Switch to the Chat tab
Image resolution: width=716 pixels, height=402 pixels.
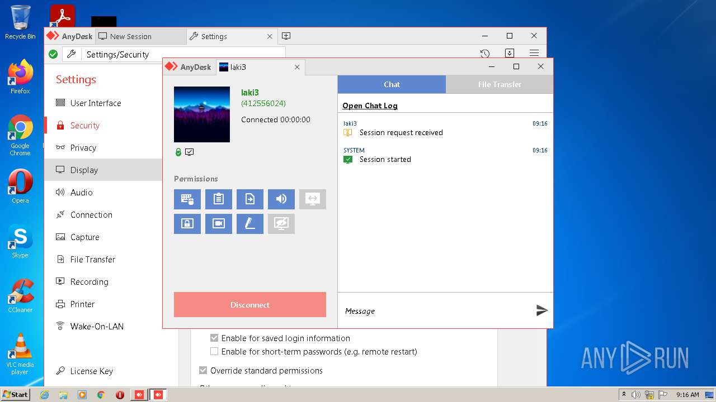[392, 84]
